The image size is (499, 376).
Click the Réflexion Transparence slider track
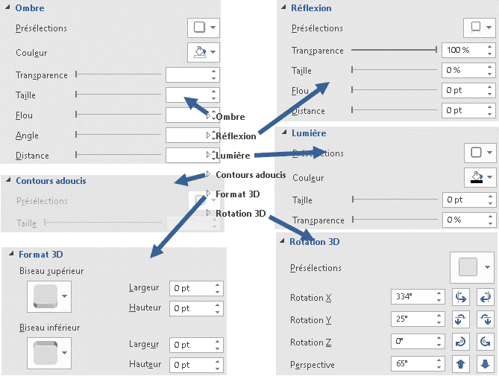394,50
